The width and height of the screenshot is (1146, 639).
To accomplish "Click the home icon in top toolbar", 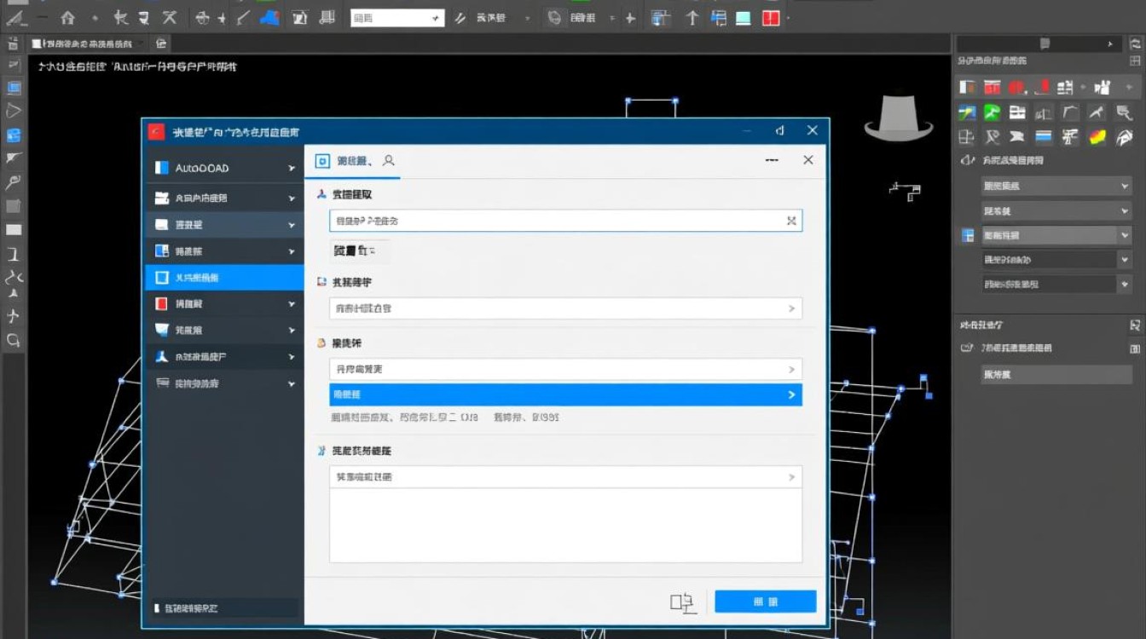I will (x=67, y=17).
